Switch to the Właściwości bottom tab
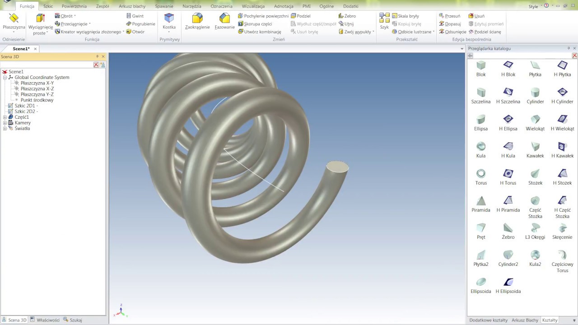Viewport: 578px width, 325px height. (x=45, y=320)
